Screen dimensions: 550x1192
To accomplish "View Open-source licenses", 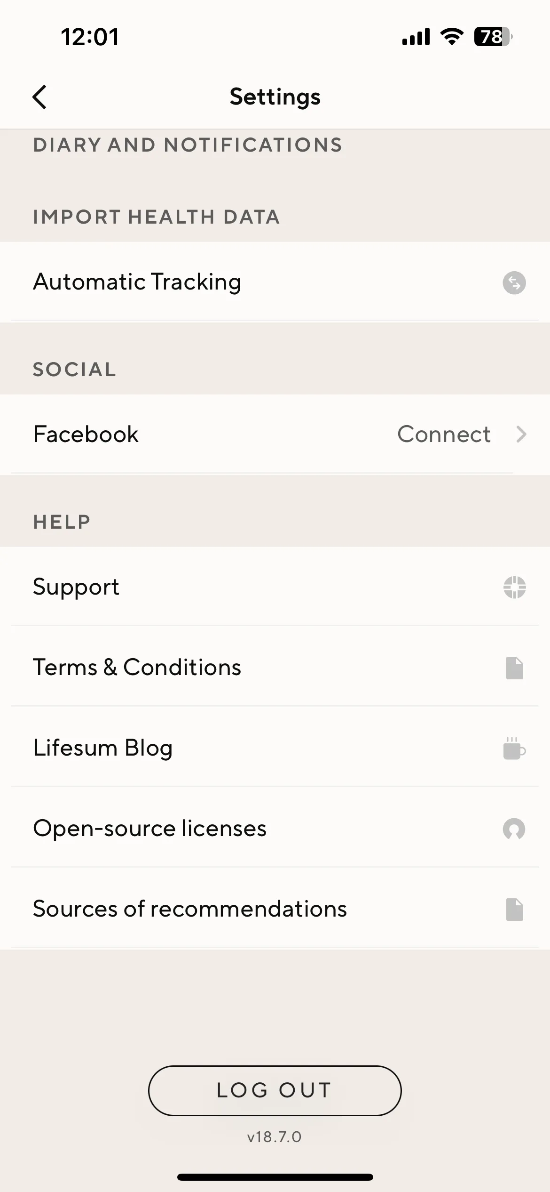I will coord(275,828).
